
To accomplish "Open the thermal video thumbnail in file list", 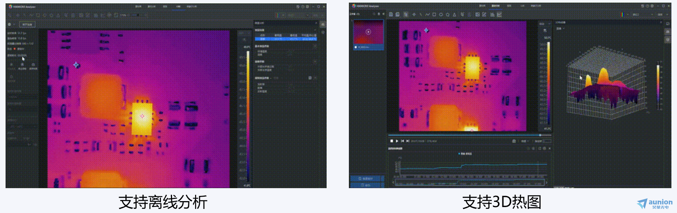I will (x=368, y=32).
